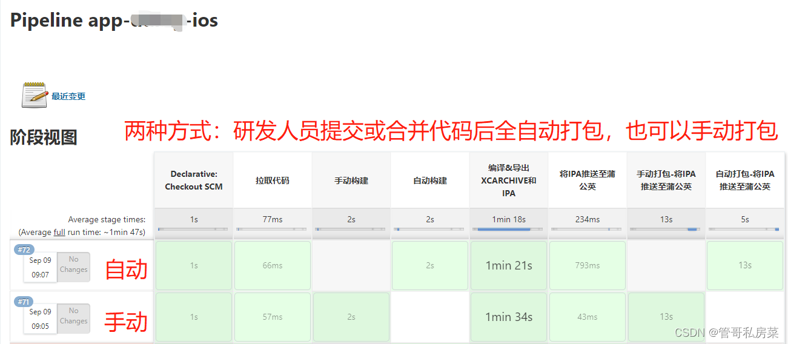Click progress bar under 13s average
Viewport: 788px width, 344px height.
pyautogui.click(x=666, y=230)
